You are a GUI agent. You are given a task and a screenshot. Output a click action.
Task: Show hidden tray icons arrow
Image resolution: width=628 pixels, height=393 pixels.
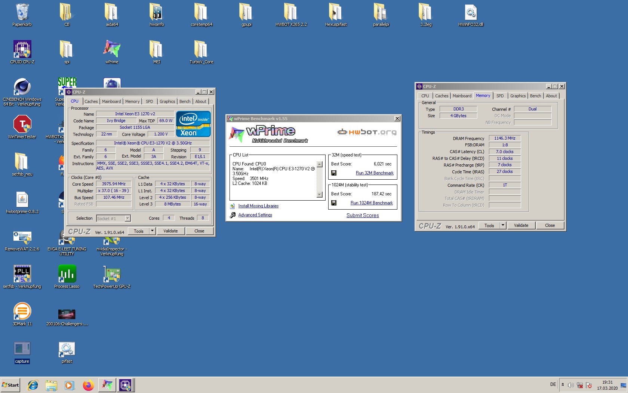click(x=563, y=384)
